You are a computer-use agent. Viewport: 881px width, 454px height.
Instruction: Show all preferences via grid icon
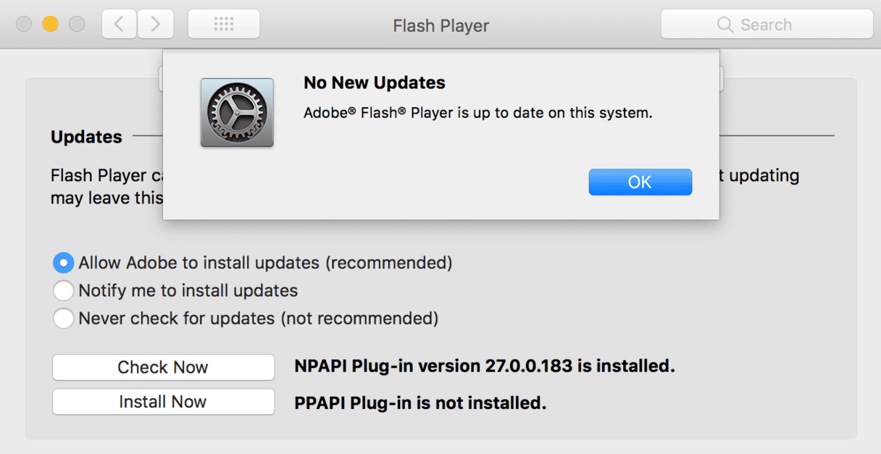click(x=224, y=25)
